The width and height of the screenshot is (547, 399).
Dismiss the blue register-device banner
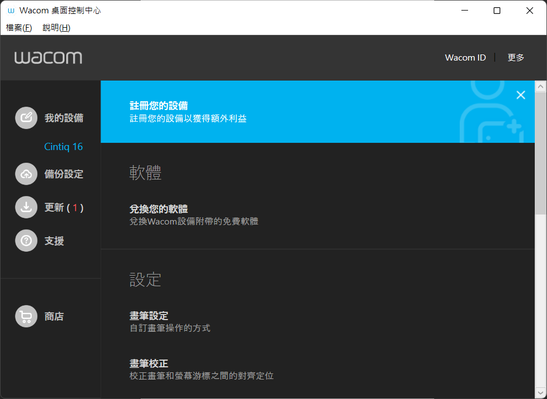click(521, 95)
